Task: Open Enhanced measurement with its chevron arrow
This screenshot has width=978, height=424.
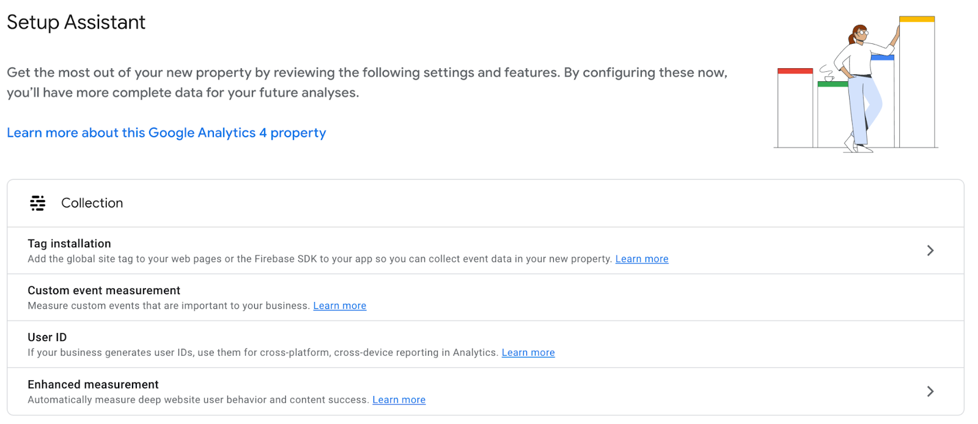Action: click(x=930, y=392)
